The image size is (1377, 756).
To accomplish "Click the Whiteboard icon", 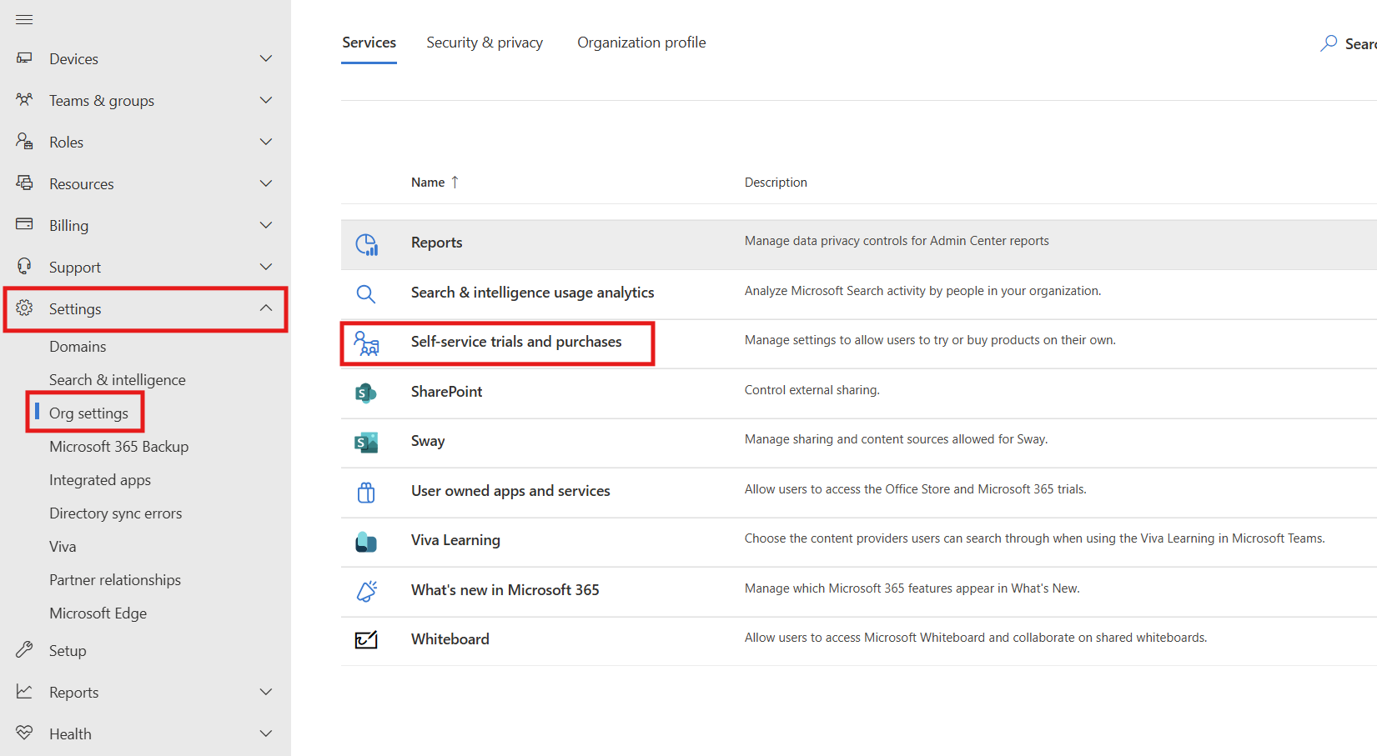I will pos(366,639).
